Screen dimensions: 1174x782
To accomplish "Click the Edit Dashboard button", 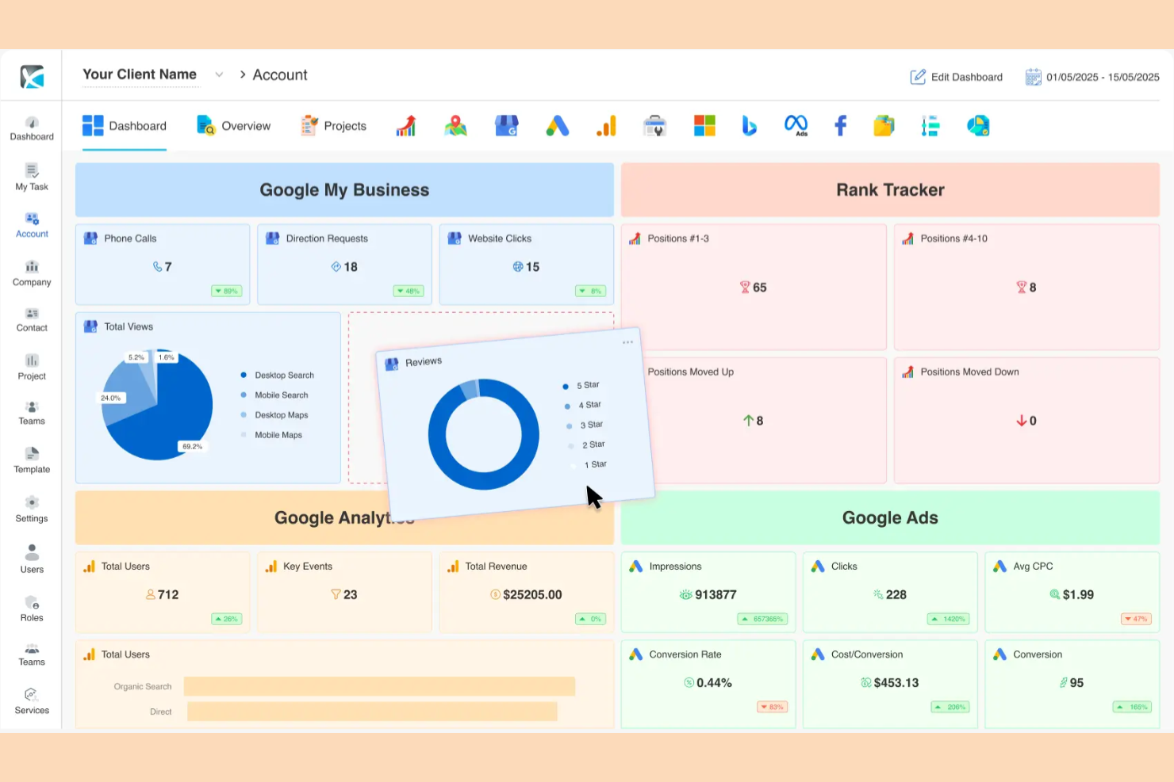I will 956,77.
